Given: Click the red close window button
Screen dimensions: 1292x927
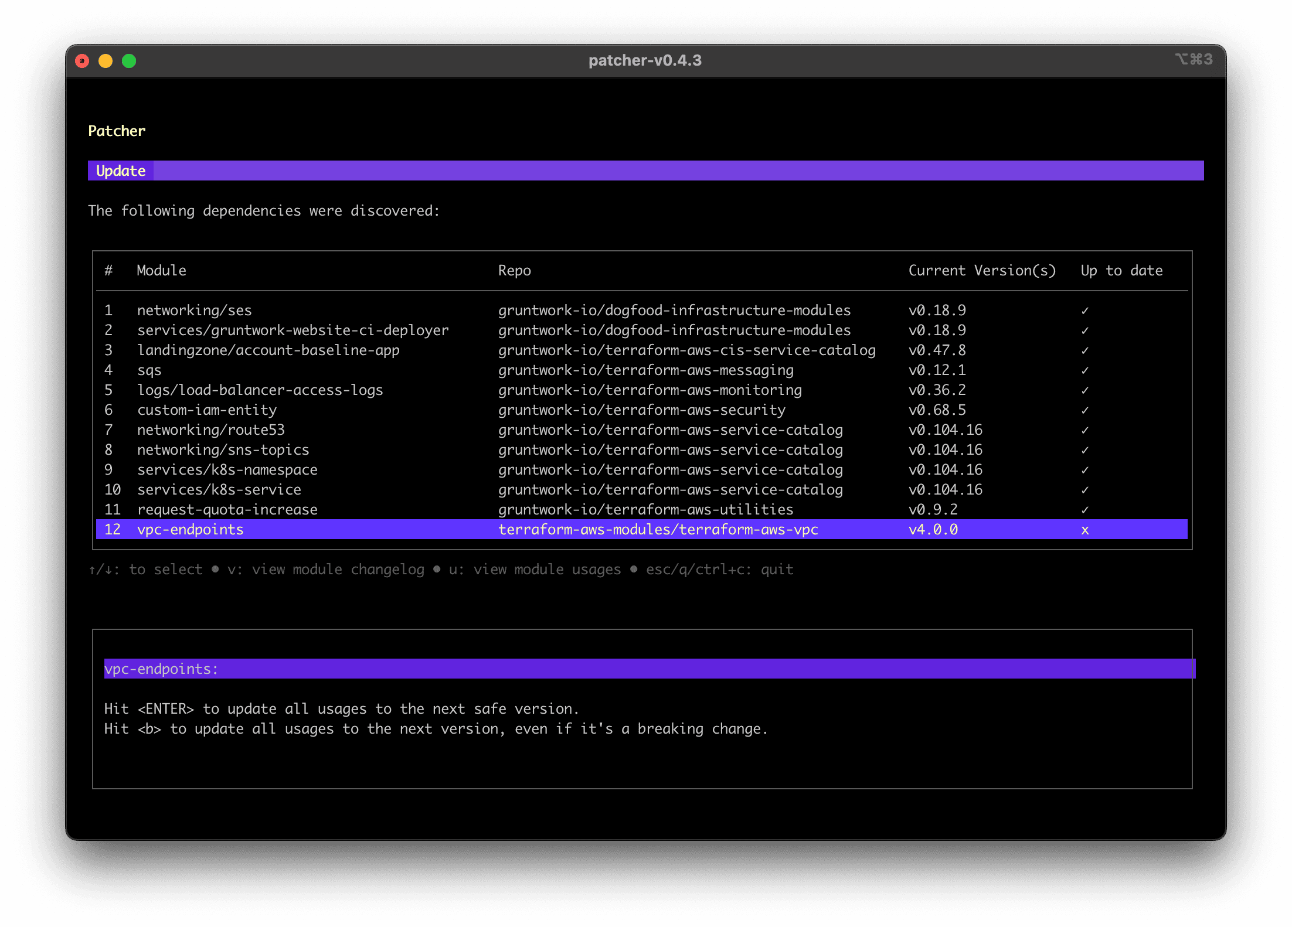Looking at the screenshot, I should coord(82,61).
